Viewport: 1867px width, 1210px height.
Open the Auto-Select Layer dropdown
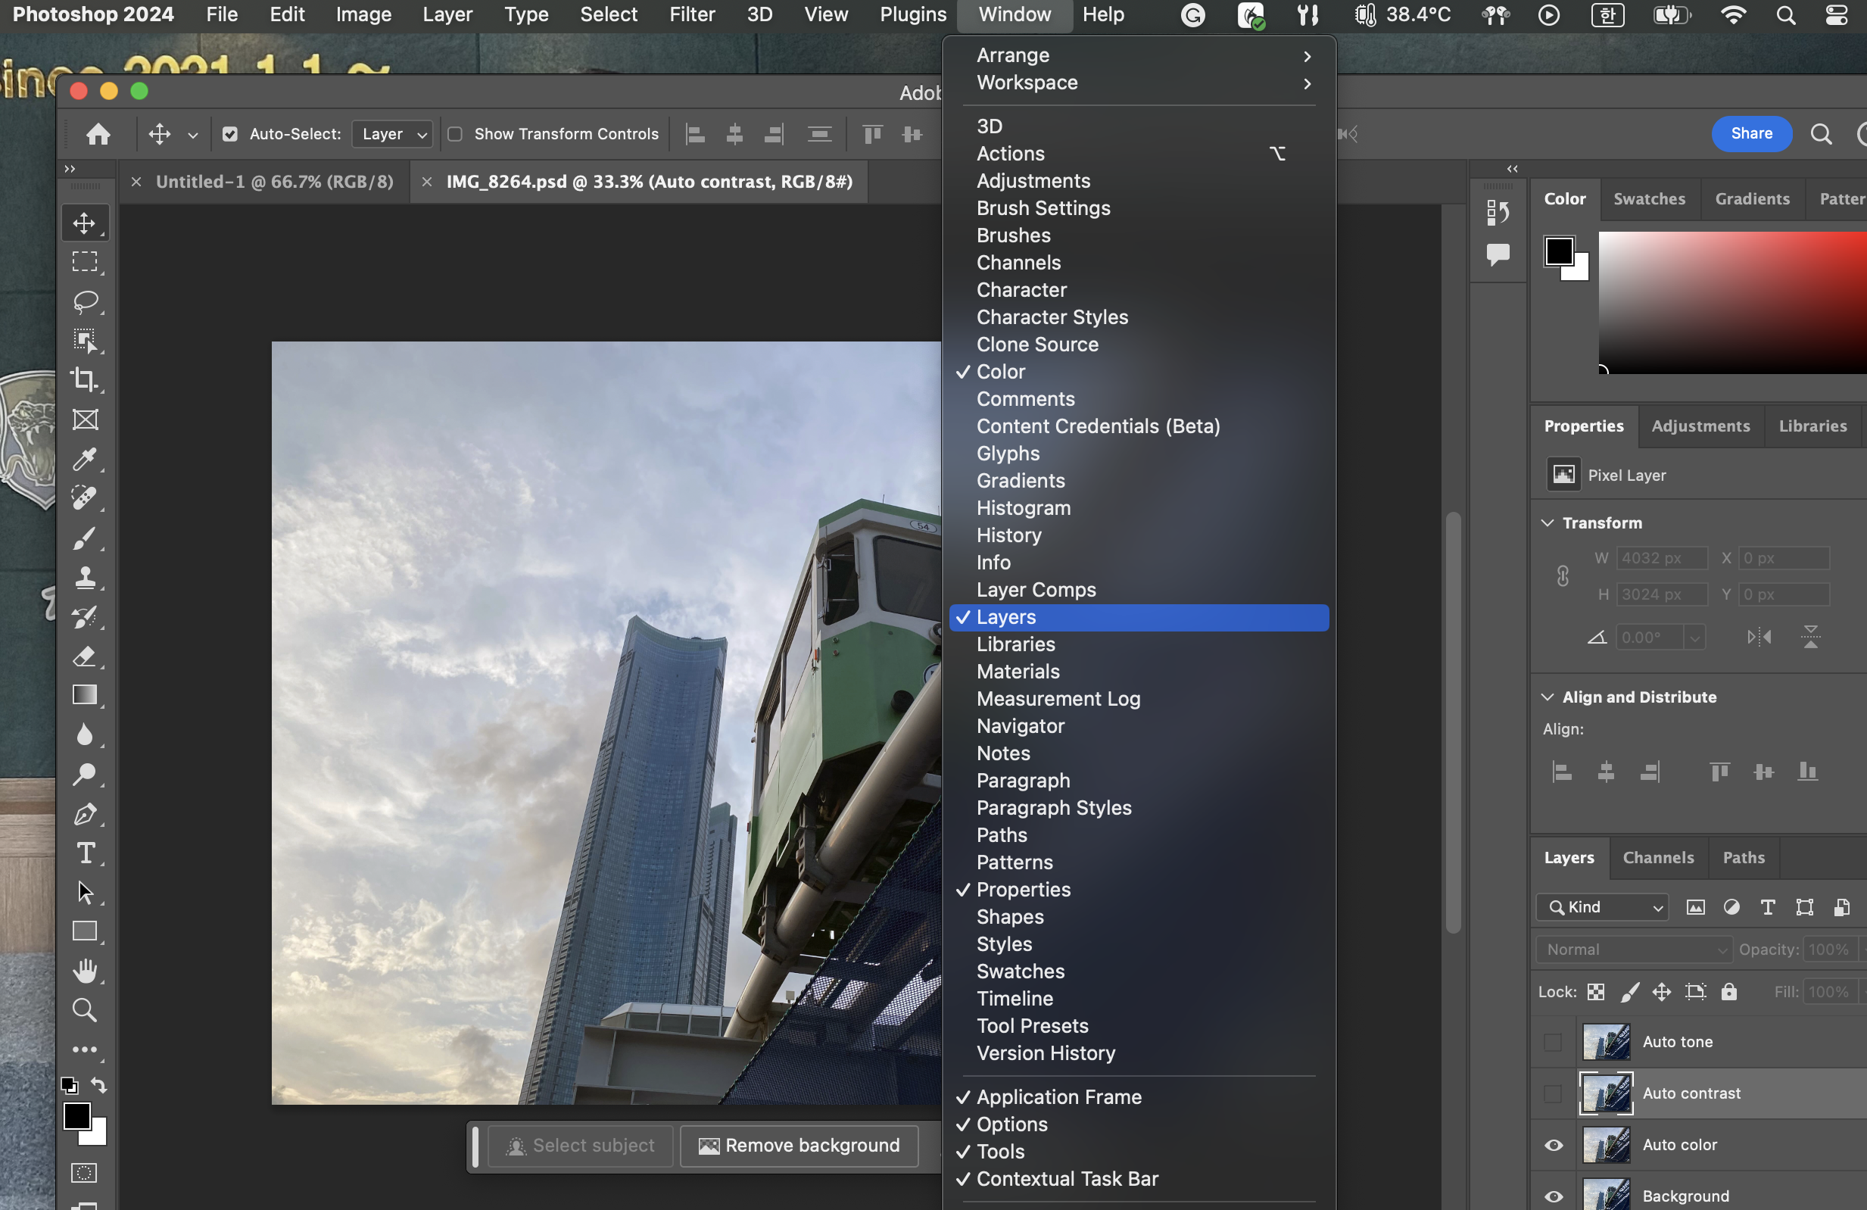[393, 134]
